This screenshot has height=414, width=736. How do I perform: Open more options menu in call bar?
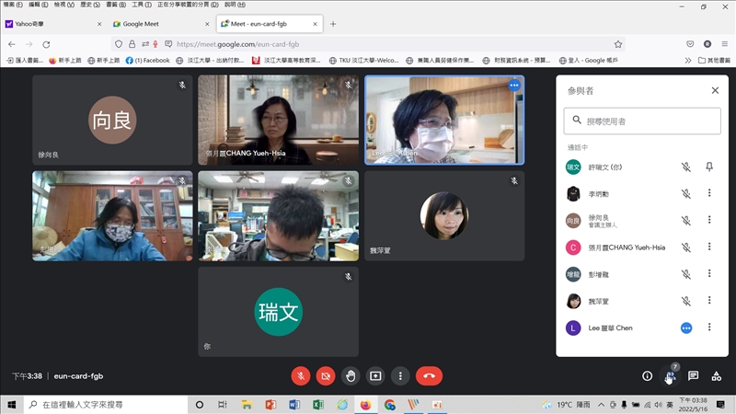[400, 375]
